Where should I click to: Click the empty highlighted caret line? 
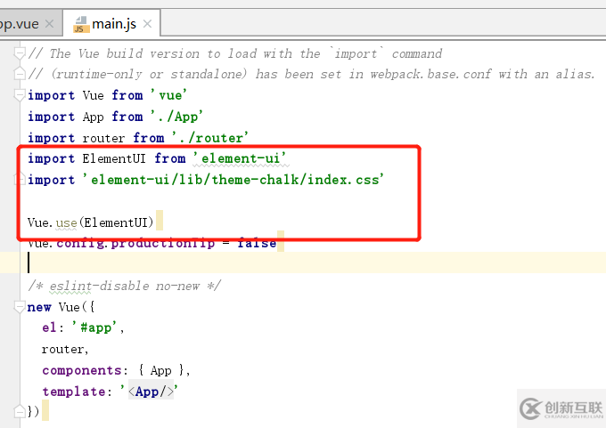coord(303,262)
